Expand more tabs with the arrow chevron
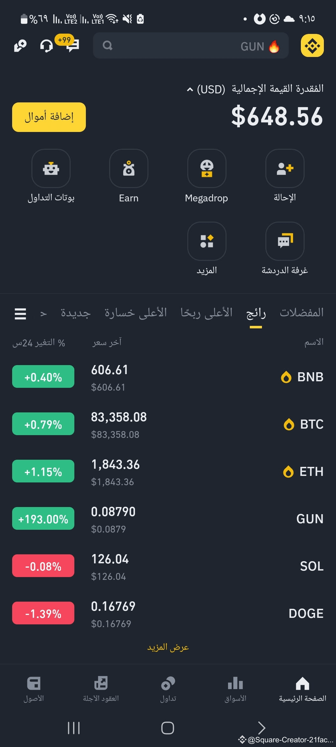336x747 pixels. [44, 314]
